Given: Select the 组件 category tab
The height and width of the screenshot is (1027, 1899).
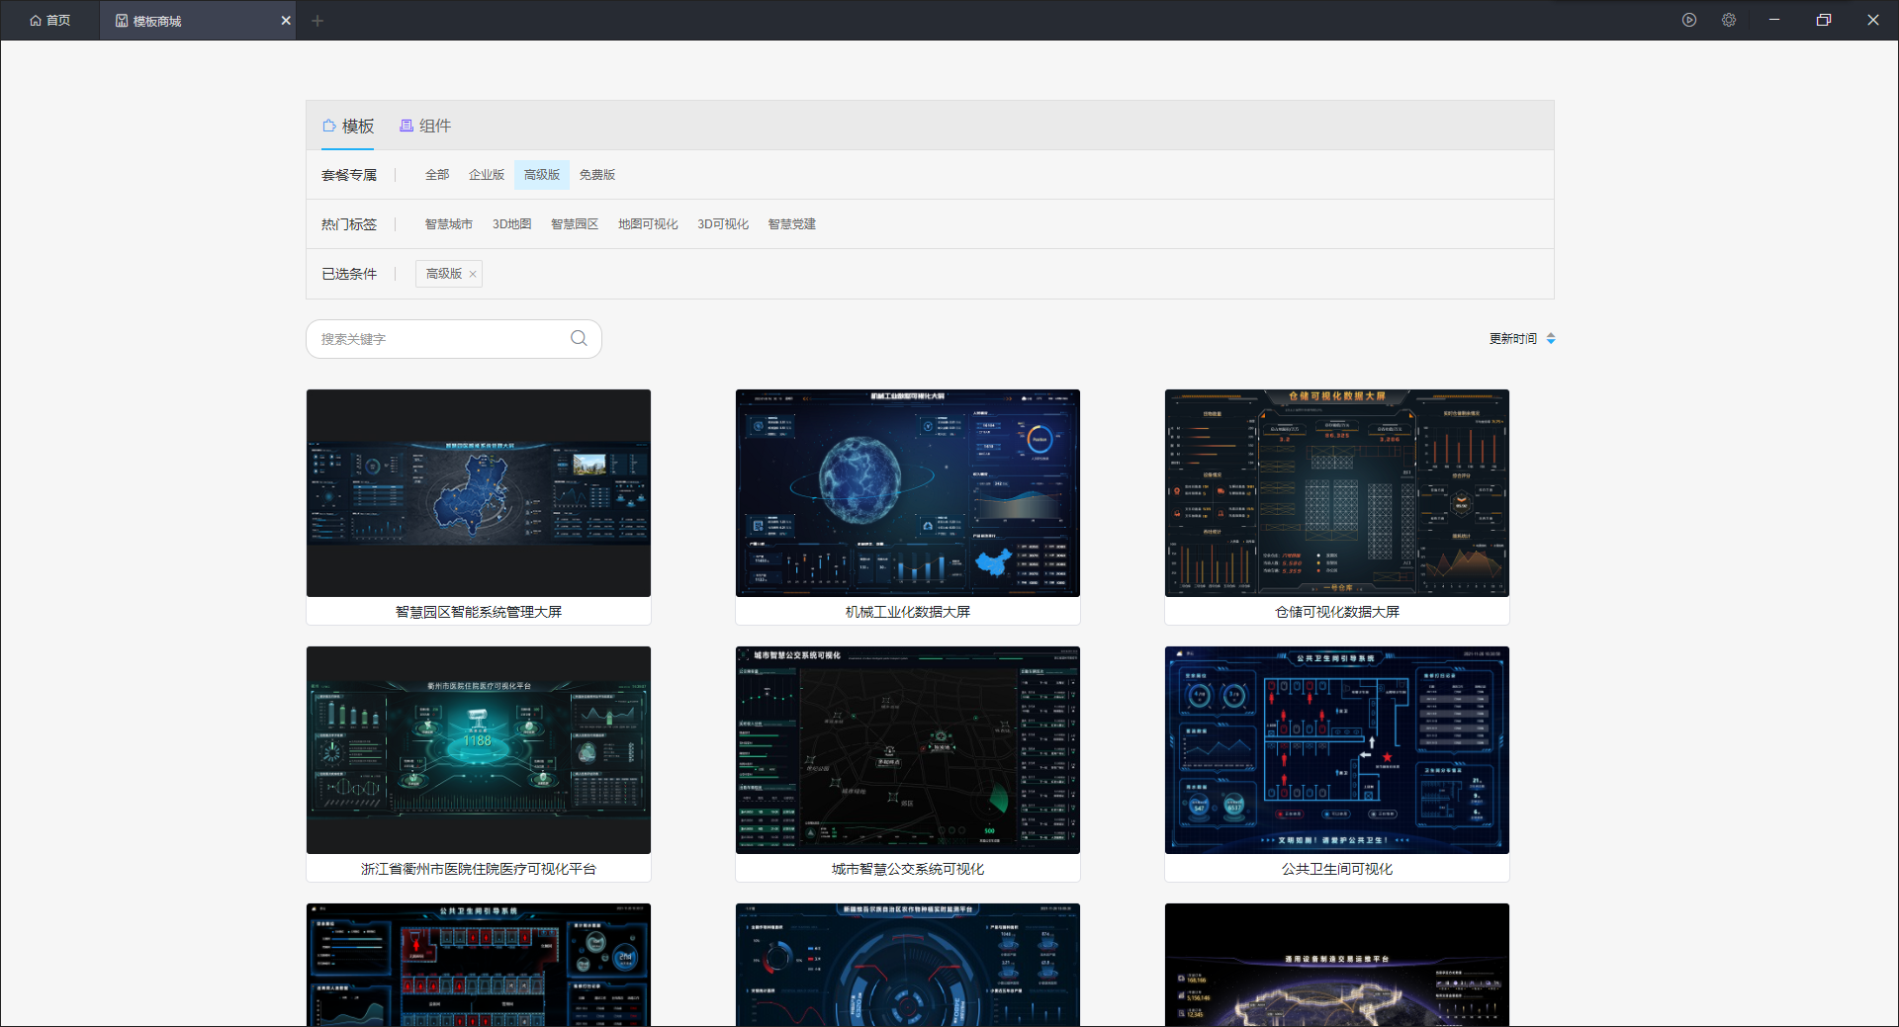Looking at the screenshot, I should 425,126.
